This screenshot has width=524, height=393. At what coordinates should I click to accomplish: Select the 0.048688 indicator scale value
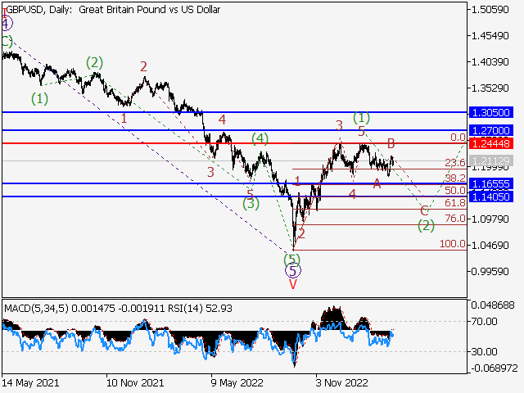pyautogui.click(x=493, y=305)
